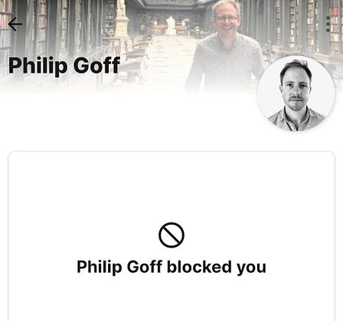This screenshot has width=343, height=321.
Task: Open the round black-and-white profile photo
Action: pos(296,93)
